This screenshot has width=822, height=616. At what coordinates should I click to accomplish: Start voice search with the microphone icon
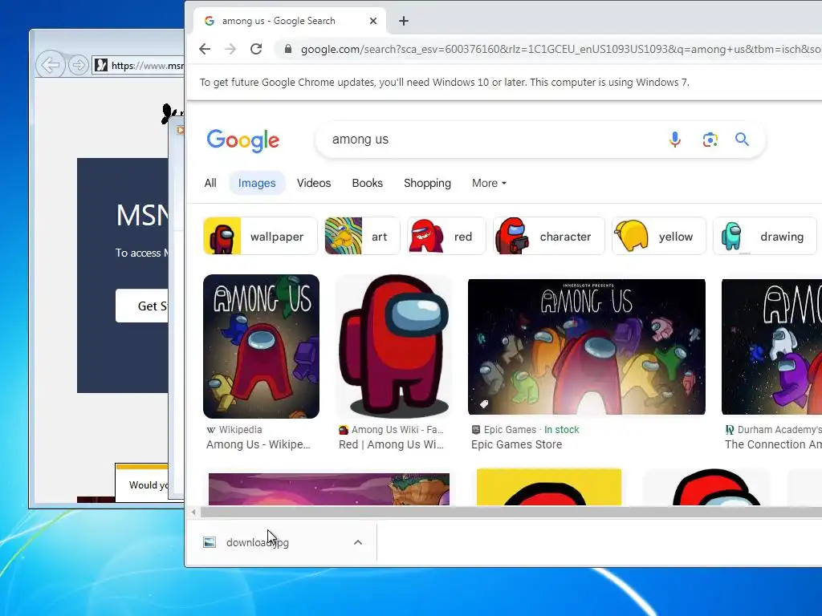pyautogui.click(x=674, y=140)
